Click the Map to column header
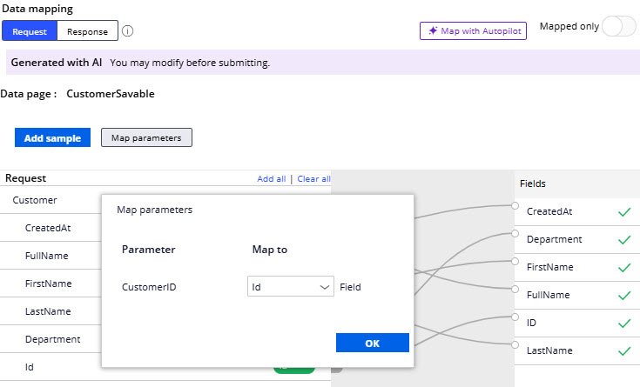Image resolution: width=640 pixels, height=387 pixels. [x=270, y=250]
